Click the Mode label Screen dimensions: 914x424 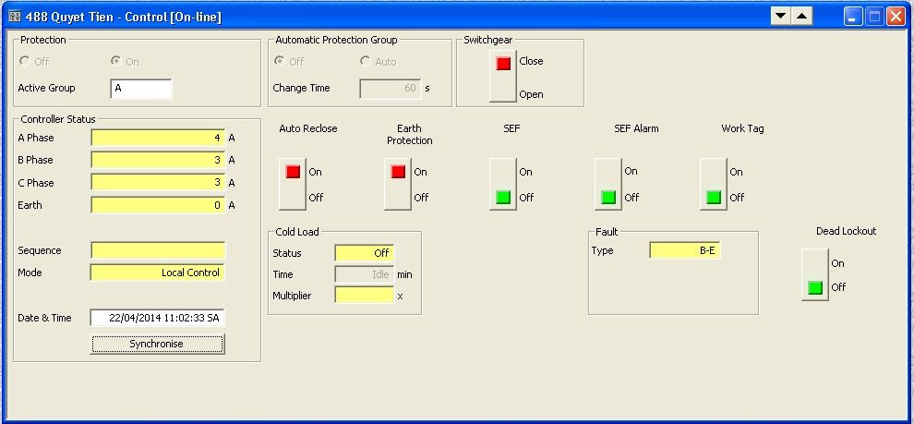click(30, 273)
